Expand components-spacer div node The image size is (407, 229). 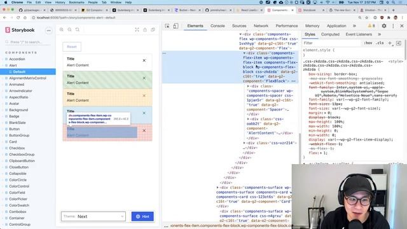coord(248,87)
